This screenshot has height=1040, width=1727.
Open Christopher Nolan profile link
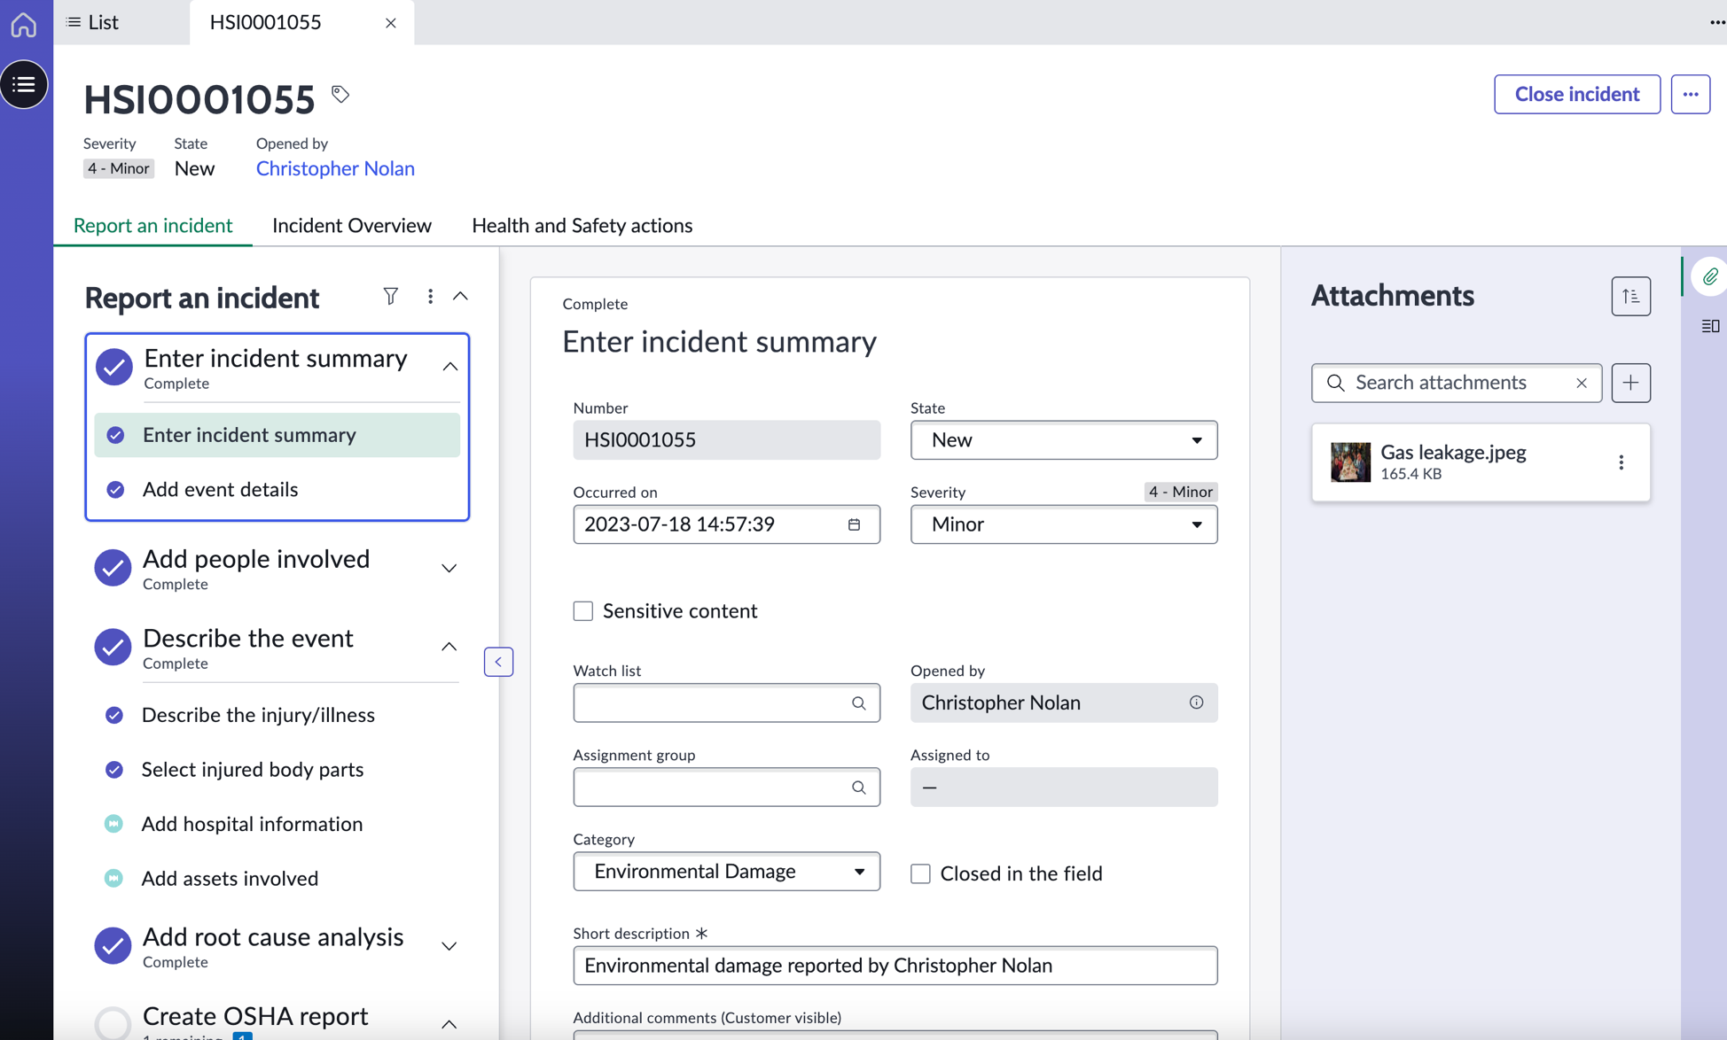[x=335, y=168]
